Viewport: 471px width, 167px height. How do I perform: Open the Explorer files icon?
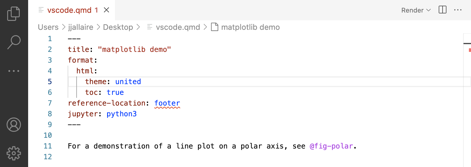point(13,13)
